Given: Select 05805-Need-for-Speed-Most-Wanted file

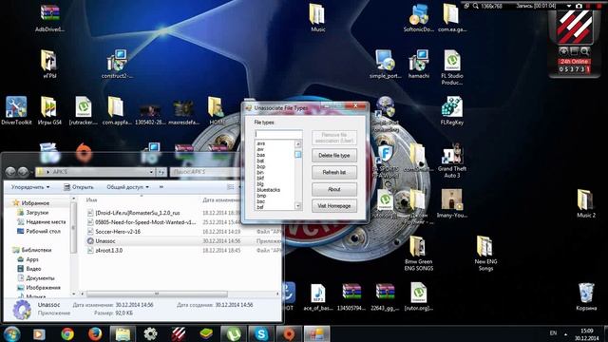Looking at the screenshot, I should pyautogui.click(x=145, y=222).
